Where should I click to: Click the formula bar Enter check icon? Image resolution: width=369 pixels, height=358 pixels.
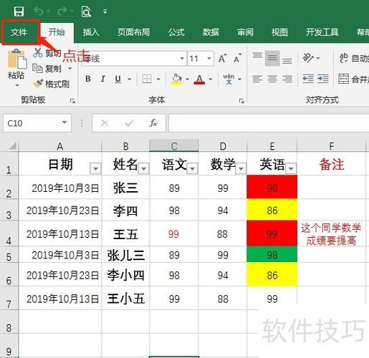[129, 123]
